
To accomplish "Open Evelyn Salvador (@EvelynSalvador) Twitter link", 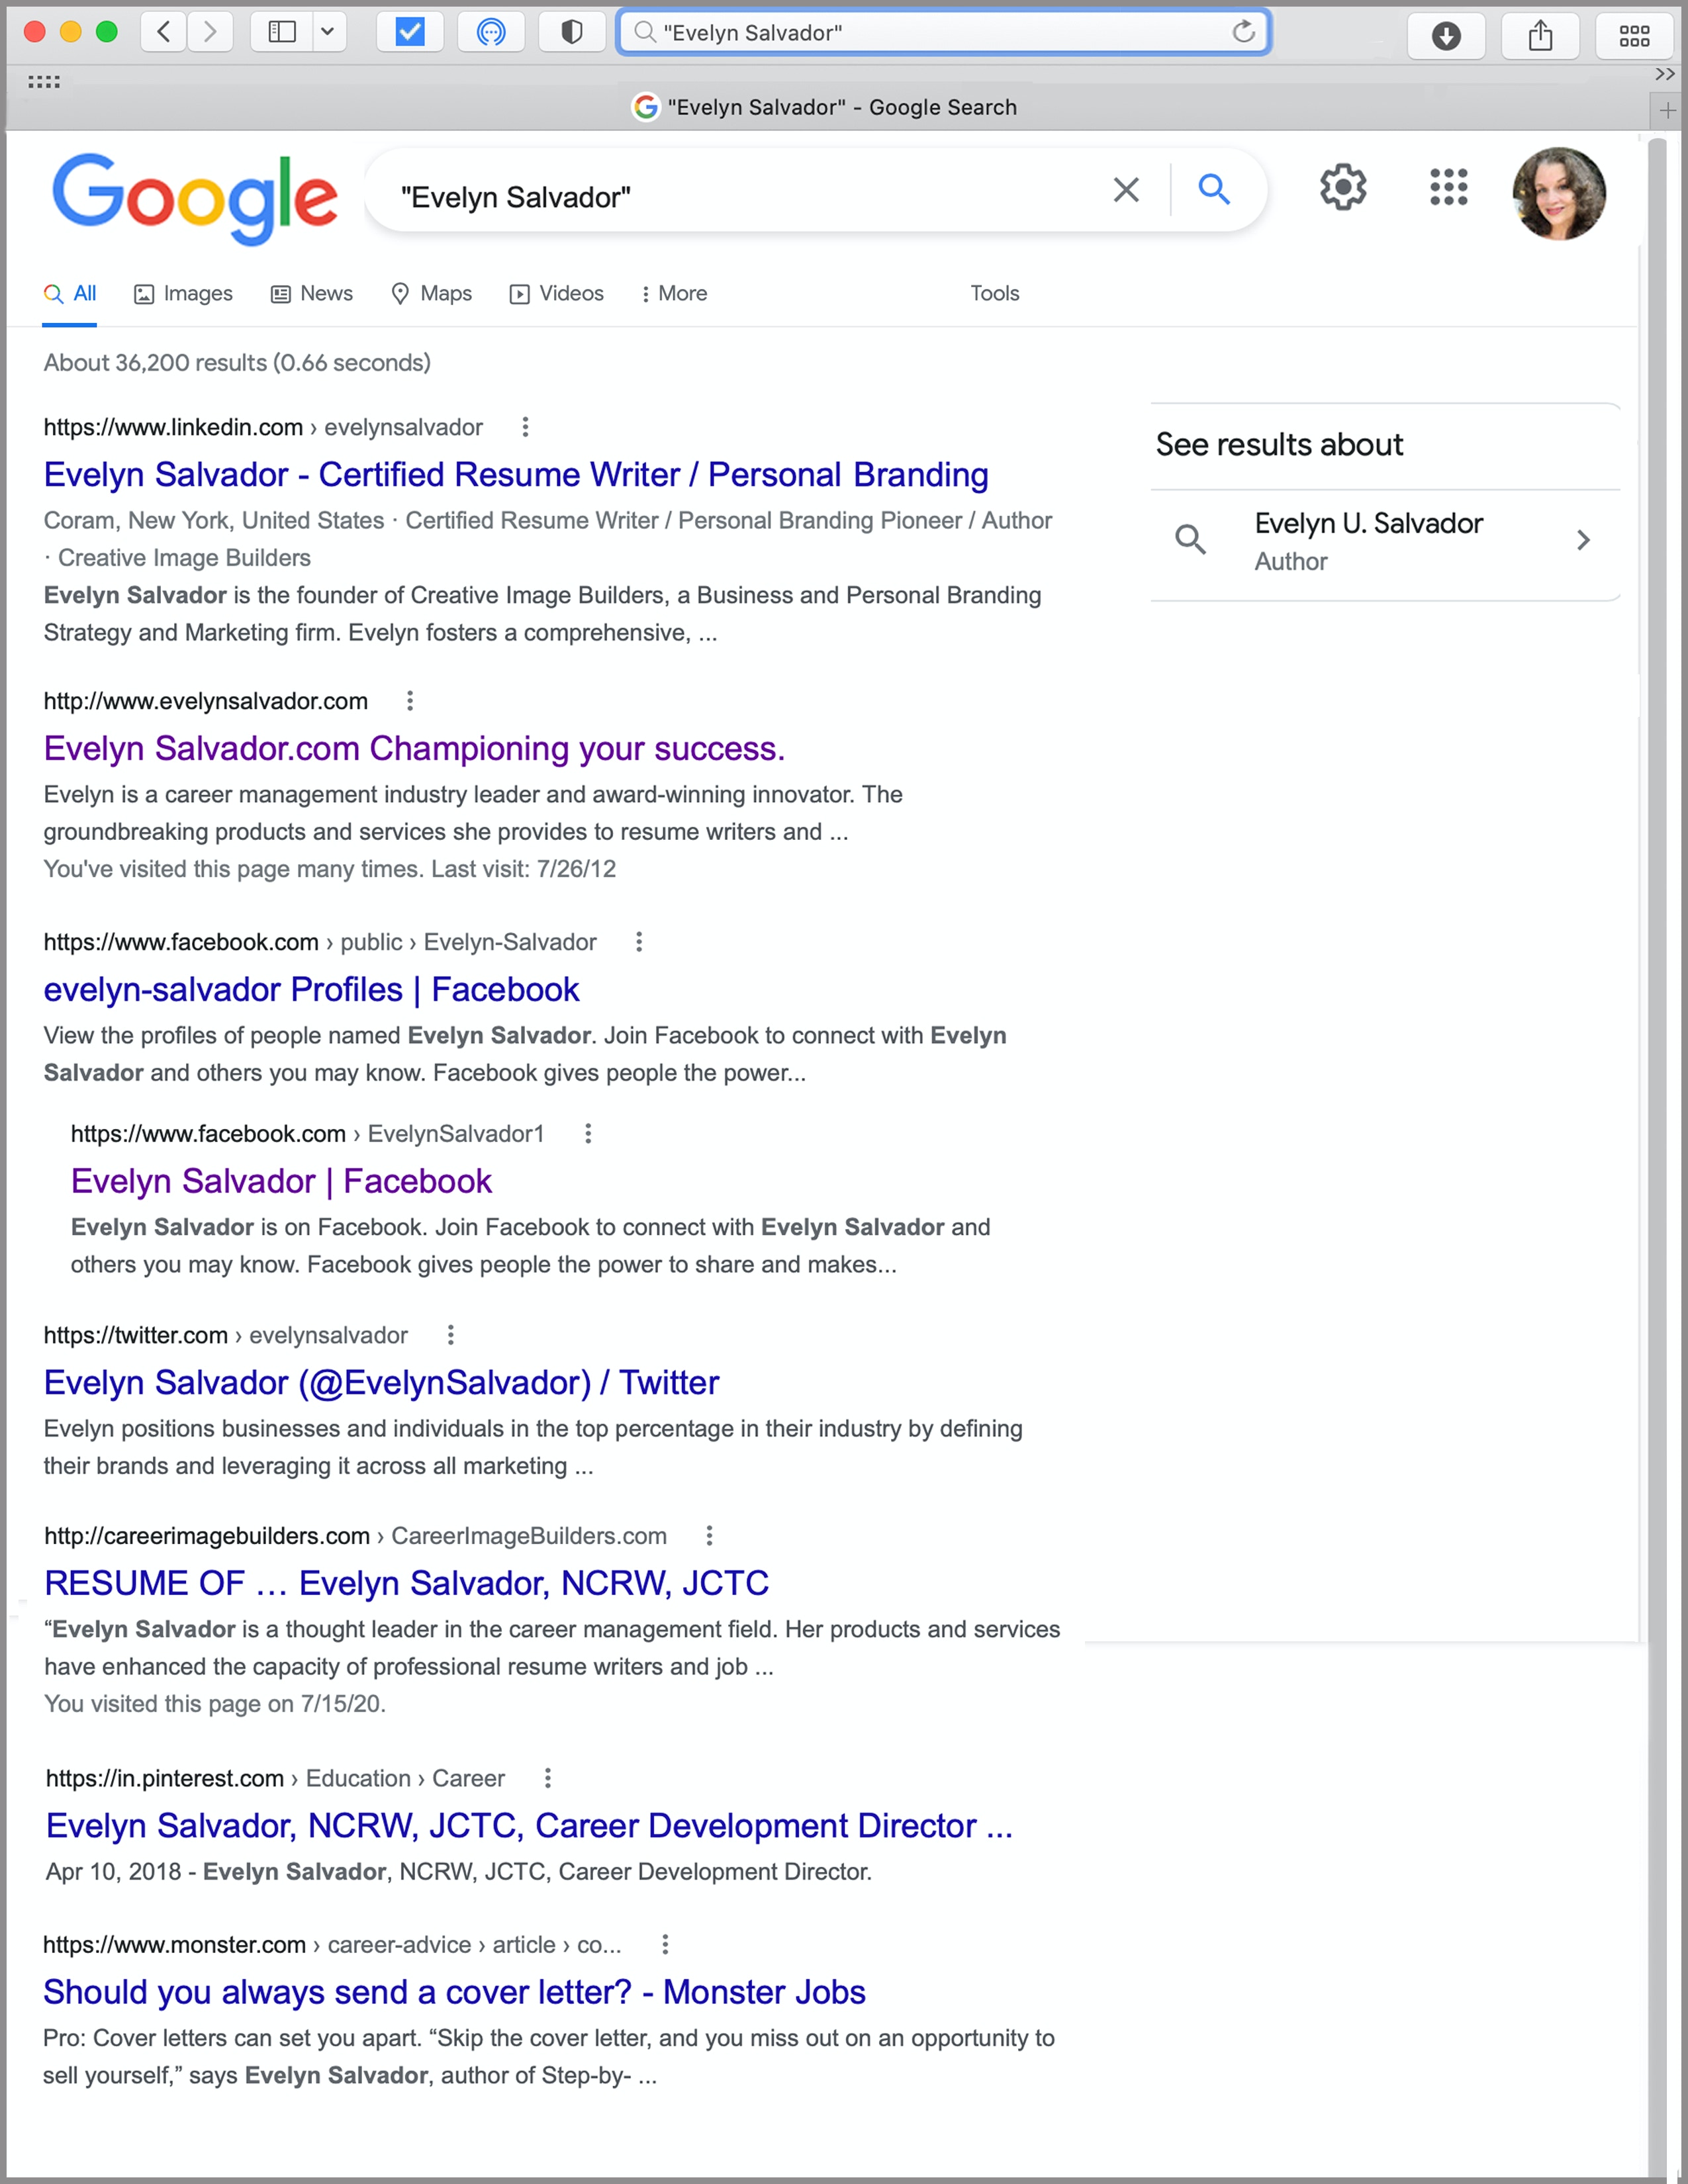I will pos(381,1382).
